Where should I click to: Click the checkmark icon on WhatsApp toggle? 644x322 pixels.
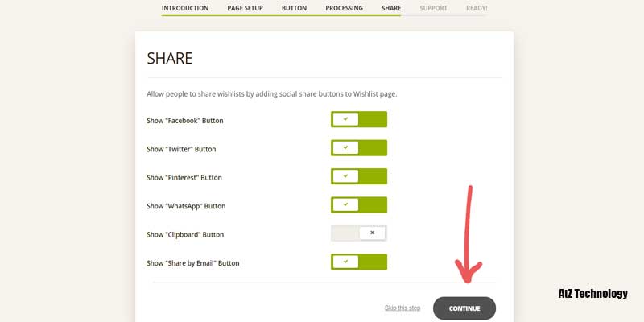(345, 205)
